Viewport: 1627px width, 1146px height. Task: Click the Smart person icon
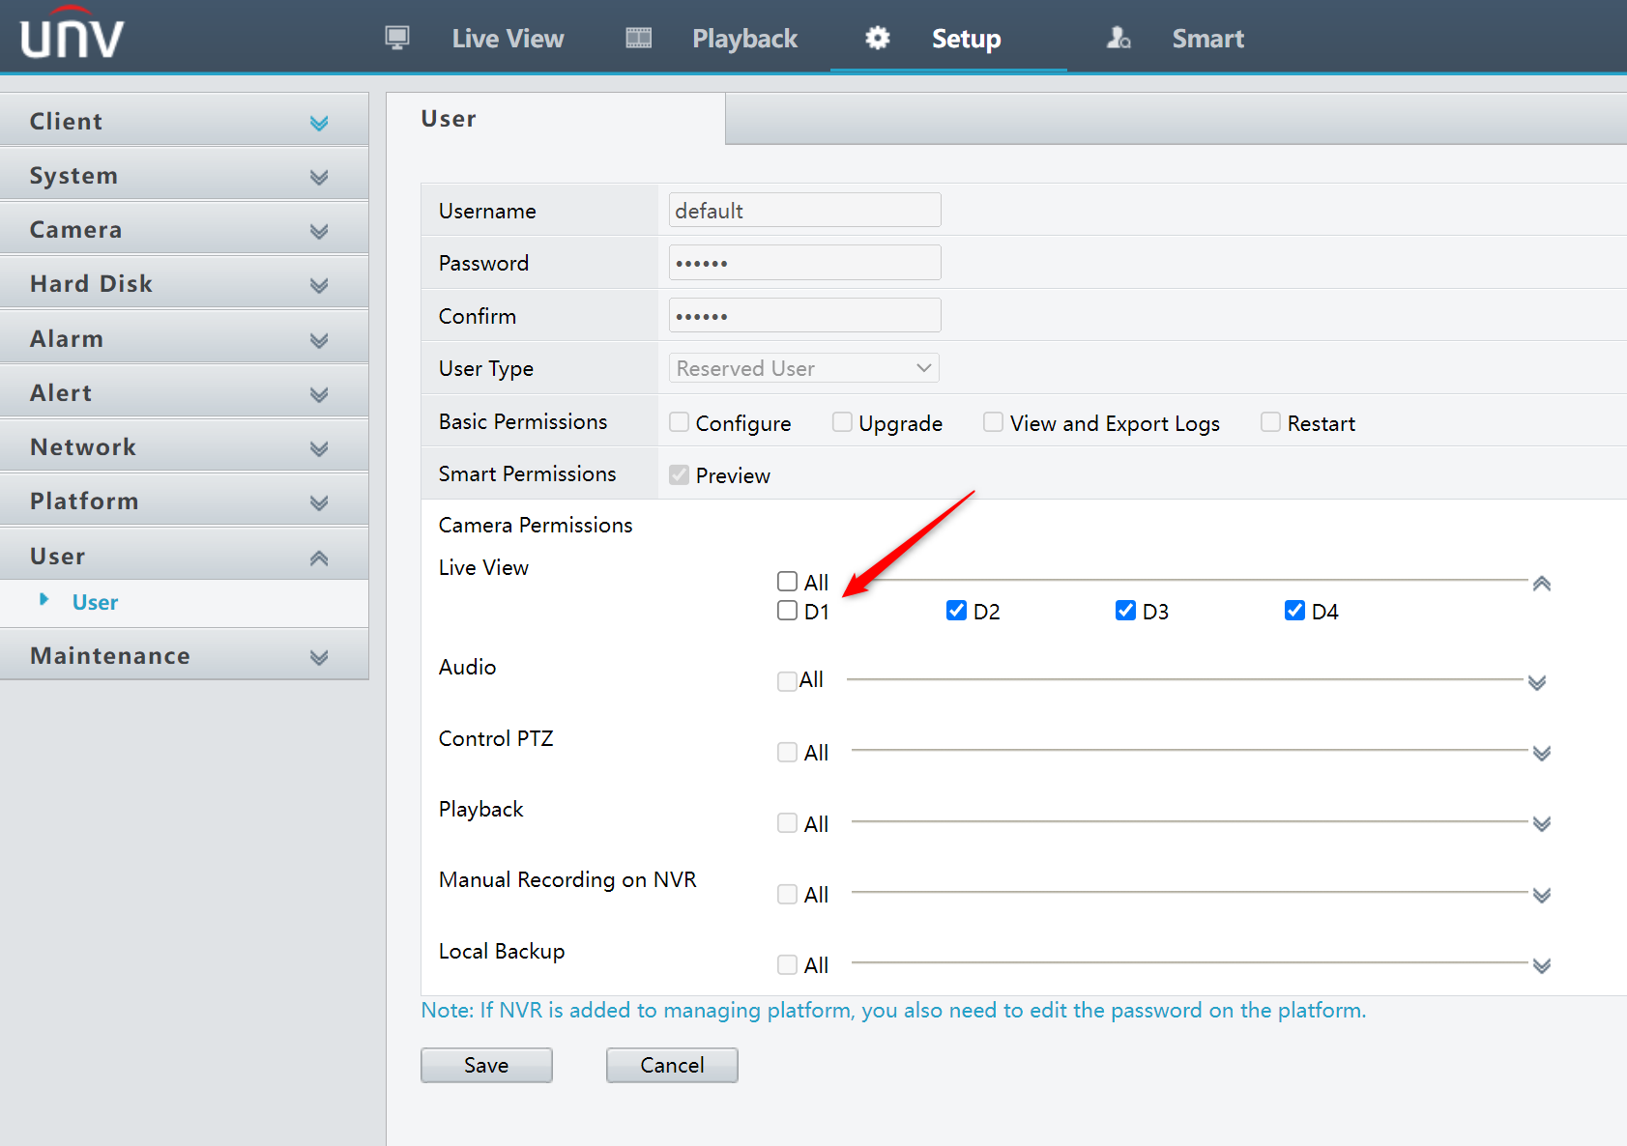pyautogui.click(x=1119, y=38)
